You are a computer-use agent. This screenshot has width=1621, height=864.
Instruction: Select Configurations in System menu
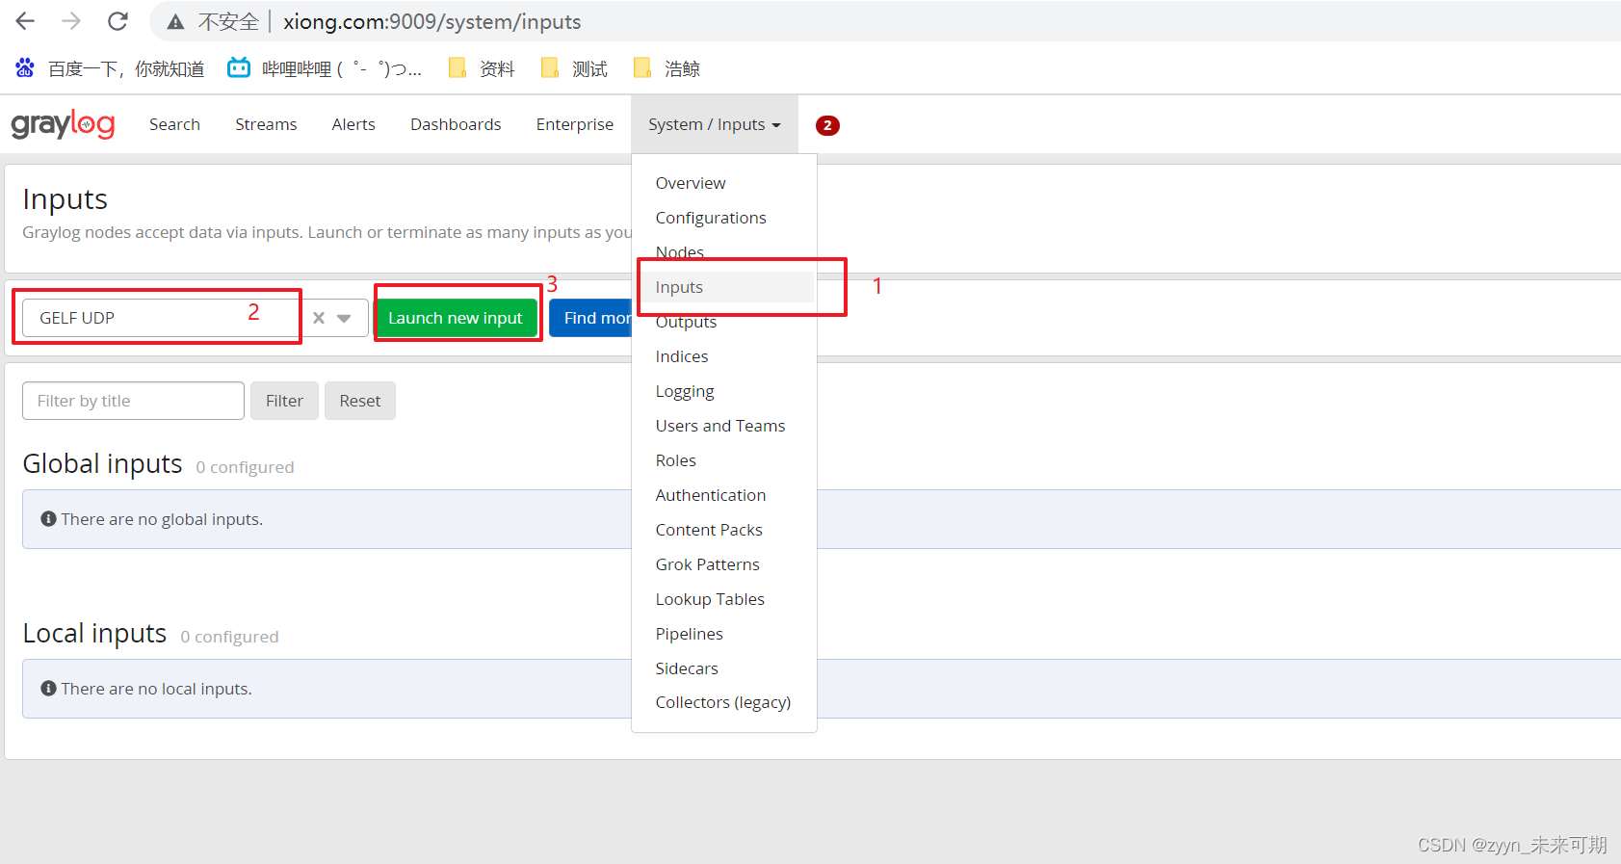click(711, 218)
